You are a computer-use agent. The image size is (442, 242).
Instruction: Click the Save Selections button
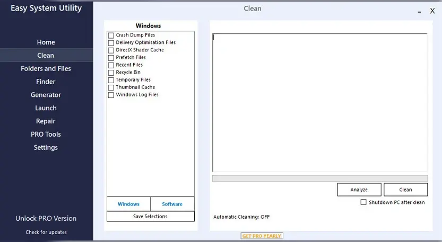click(151, 217)
